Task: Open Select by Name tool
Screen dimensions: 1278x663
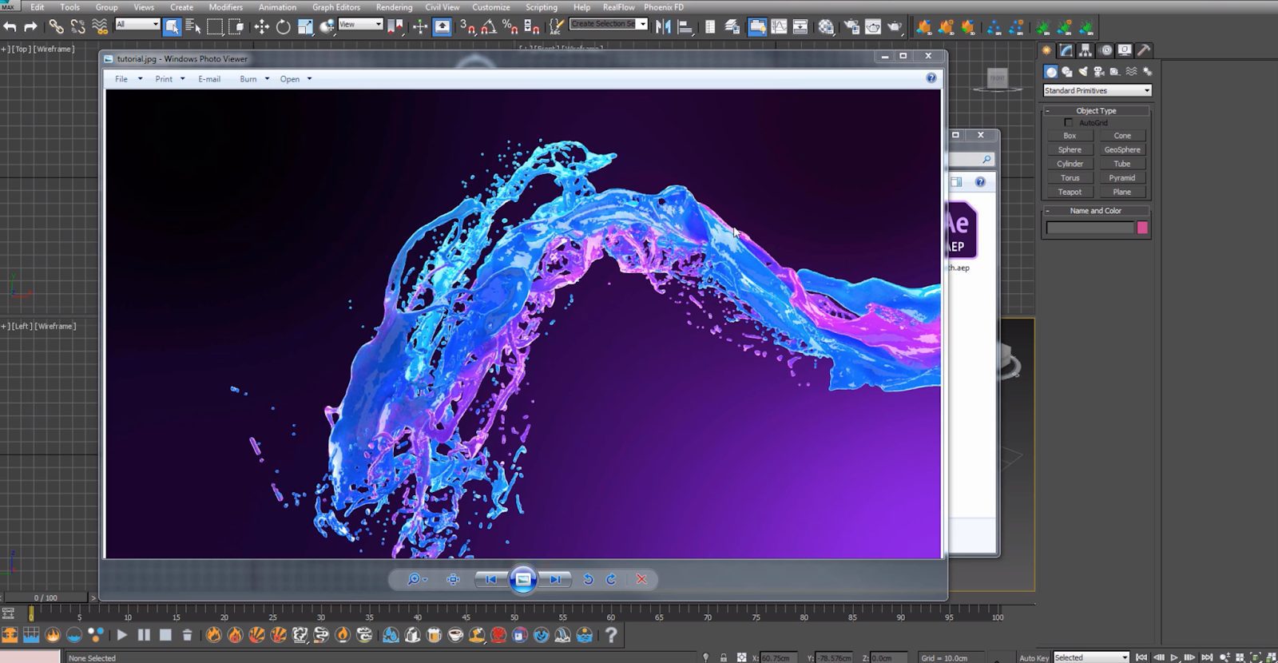Action: (192, 27)
